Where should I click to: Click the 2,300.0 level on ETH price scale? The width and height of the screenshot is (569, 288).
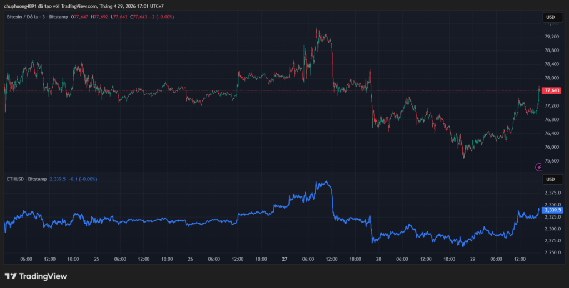coord(552,229)
